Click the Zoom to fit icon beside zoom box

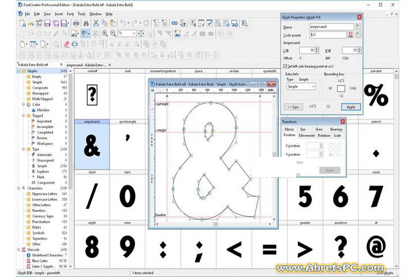click(x=141, y=33)
